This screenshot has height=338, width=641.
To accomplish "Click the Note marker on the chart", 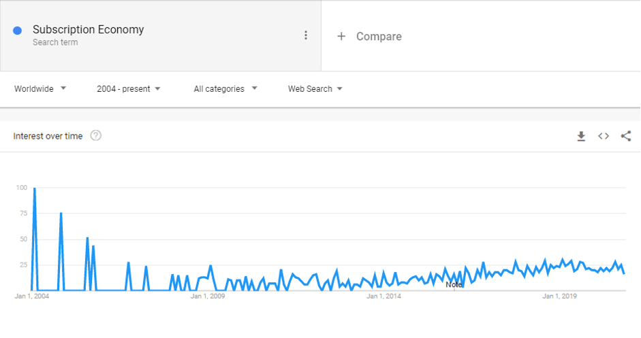I will pyautogui.click(x=454, y=284).
